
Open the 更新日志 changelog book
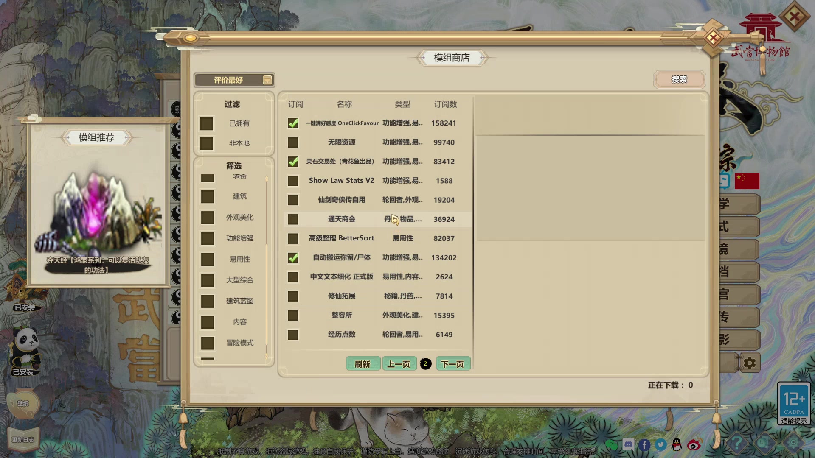coord(23,439)
